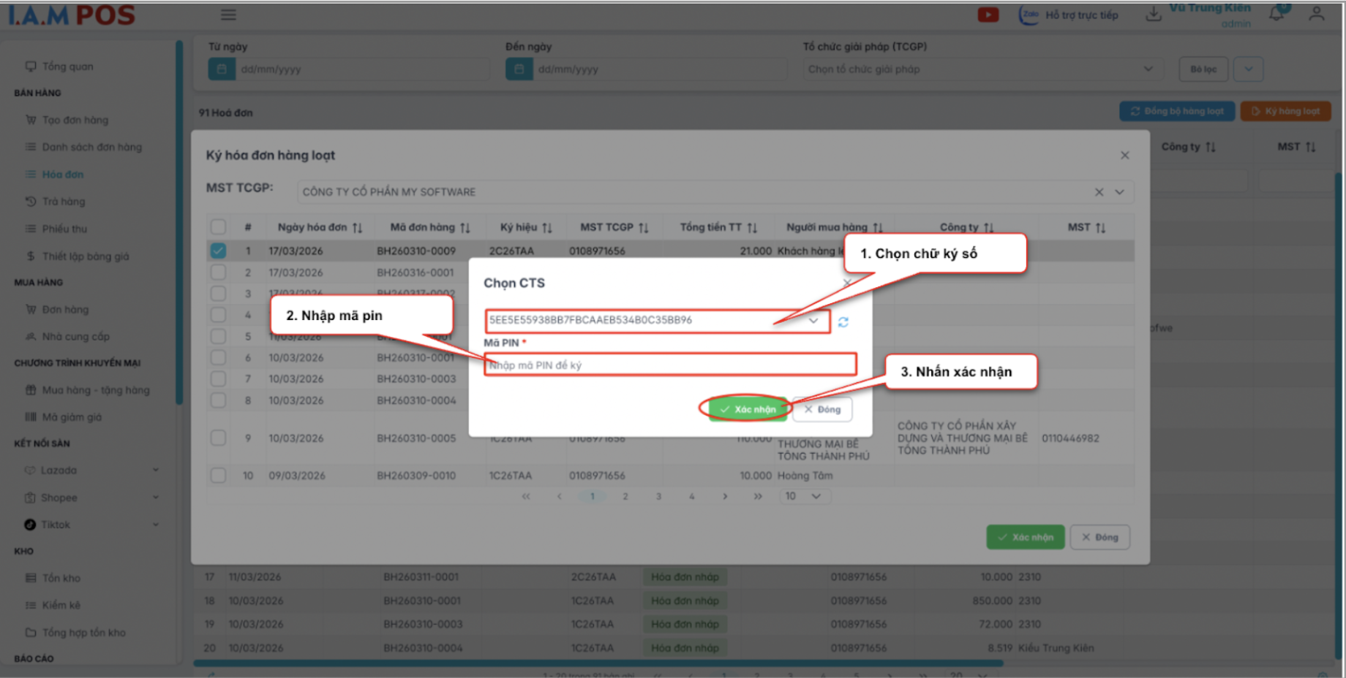Image resolution: width=1346 pixels, height=678 pixels.
Task: Clear the MST TCGP company selection
Action: 1099,192
